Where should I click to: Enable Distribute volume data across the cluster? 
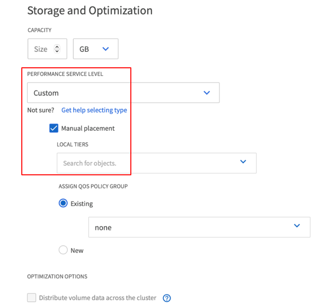[x=32, y=298]
